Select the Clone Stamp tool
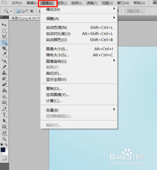157x170 pixels. pyautogui.click(x=4, y=73)
